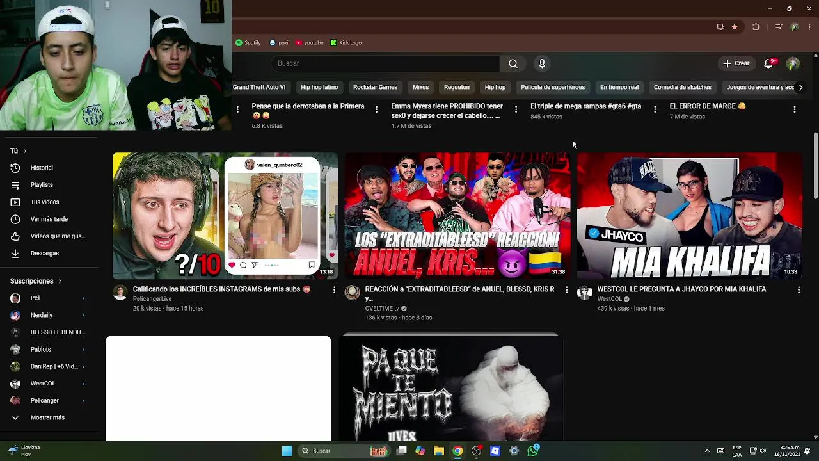Image resolution: width=819 pixels, height=461 pixels.
Task: Expand Suscripciones section chevron
Action: click(x=60, y=281)
